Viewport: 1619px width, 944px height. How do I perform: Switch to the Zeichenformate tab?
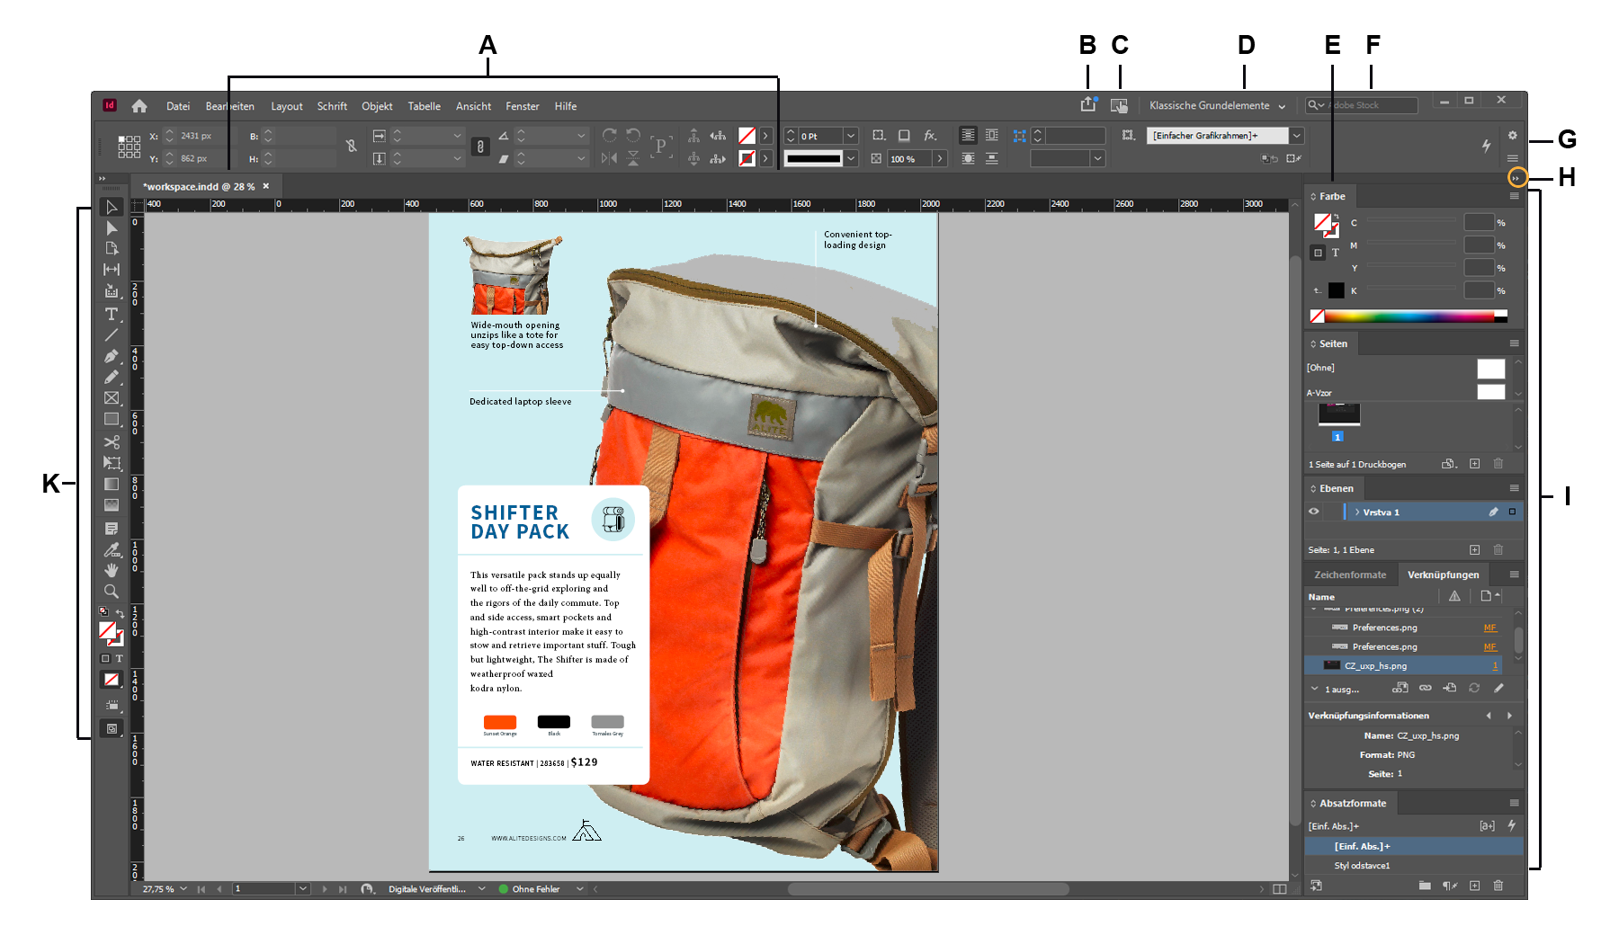tap(1349, 574)
